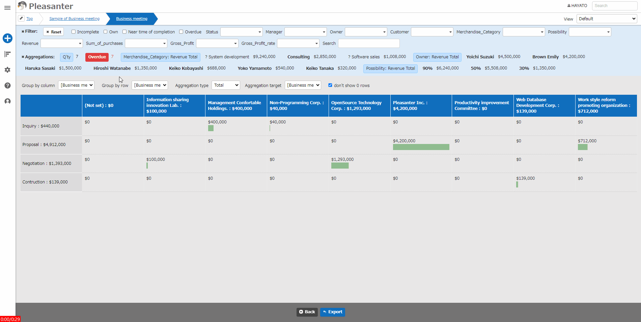Tick the Own filter checkbox
641x322 pixels.
click(x=105, y=32)
